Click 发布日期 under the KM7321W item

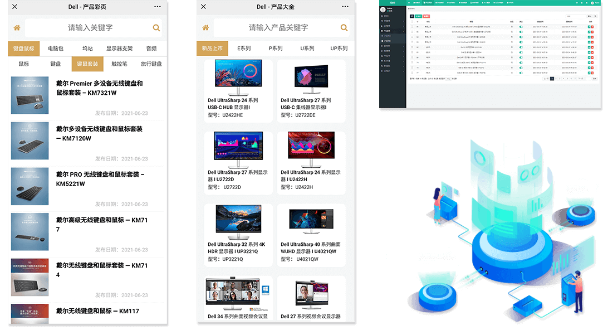coord(121,113)
